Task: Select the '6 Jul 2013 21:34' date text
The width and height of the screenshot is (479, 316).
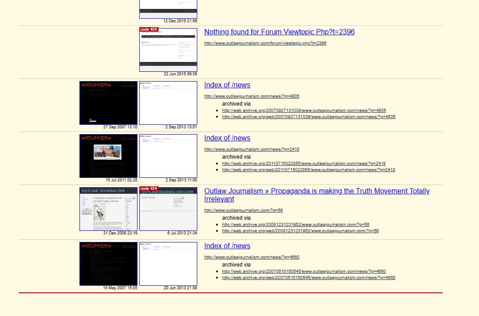Action: [182, 233]
